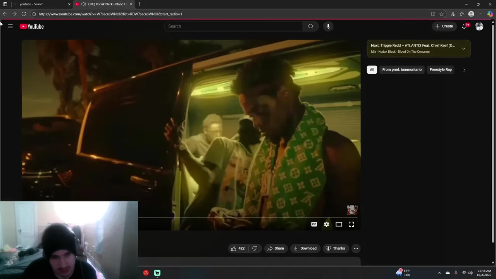The width and height of the screenshot is (496, 279).
Task: Expand the Mix playlist panel chevron
Action: [x=463, y=48]
